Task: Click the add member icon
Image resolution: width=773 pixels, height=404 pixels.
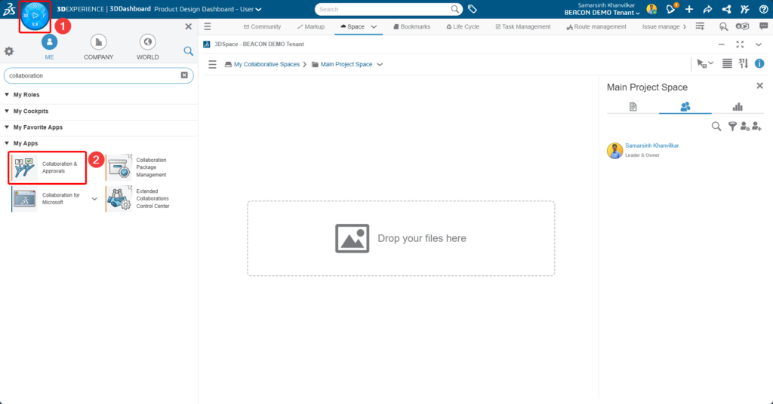Action: 757,127
